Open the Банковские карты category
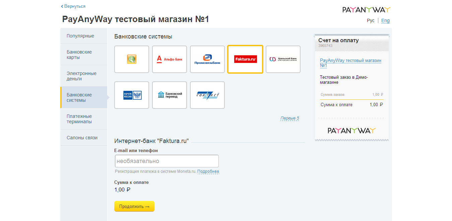The image size is (452, 221). (84, 55)
